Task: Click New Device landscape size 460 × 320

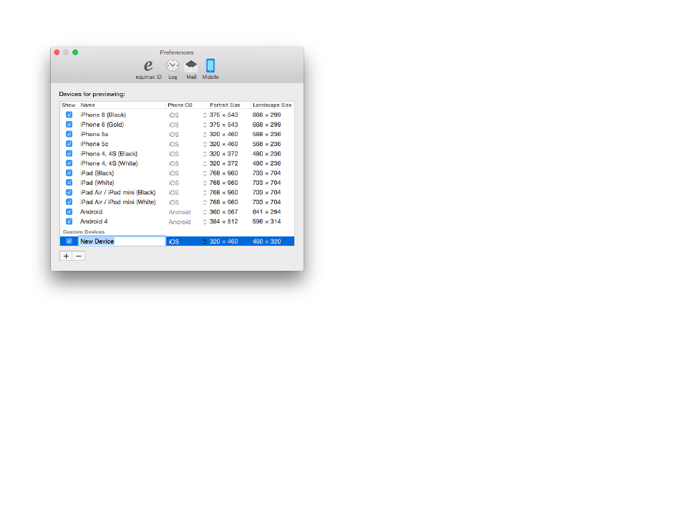Action: point(266,241)
